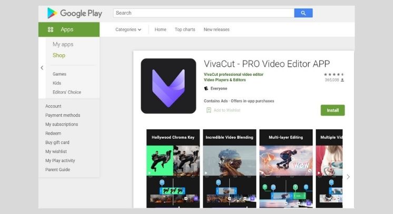
Task: Open My apps in sidebar
Action: (63, 44)
